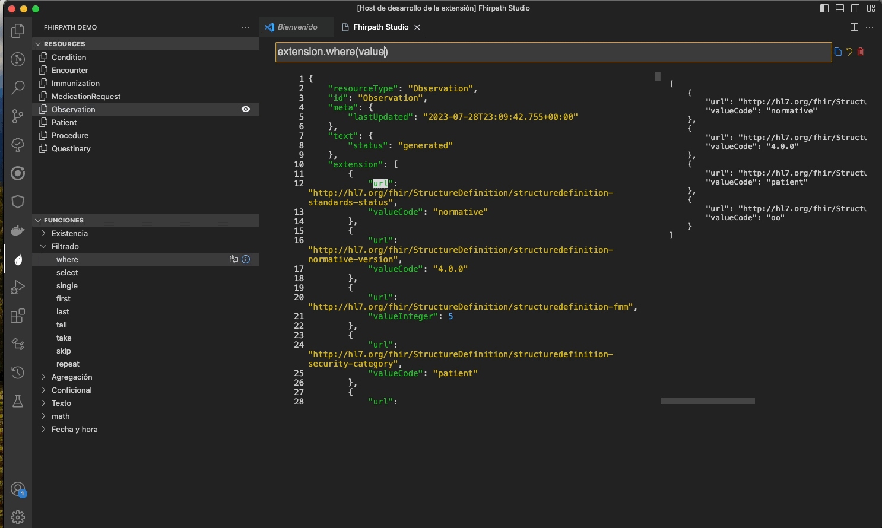Viewport: 882px width, 528px height.
Task: Collapse the Filtrado function group
Action: [145, 246]
